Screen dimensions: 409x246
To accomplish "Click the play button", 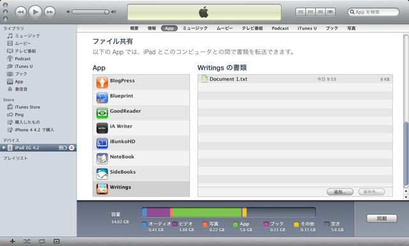I will (35, 12).
